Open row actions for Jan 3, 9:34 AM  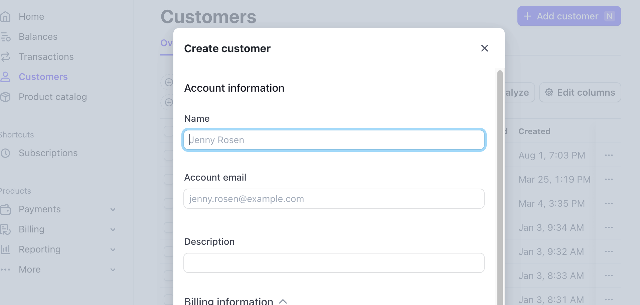(x=609, y=227)
